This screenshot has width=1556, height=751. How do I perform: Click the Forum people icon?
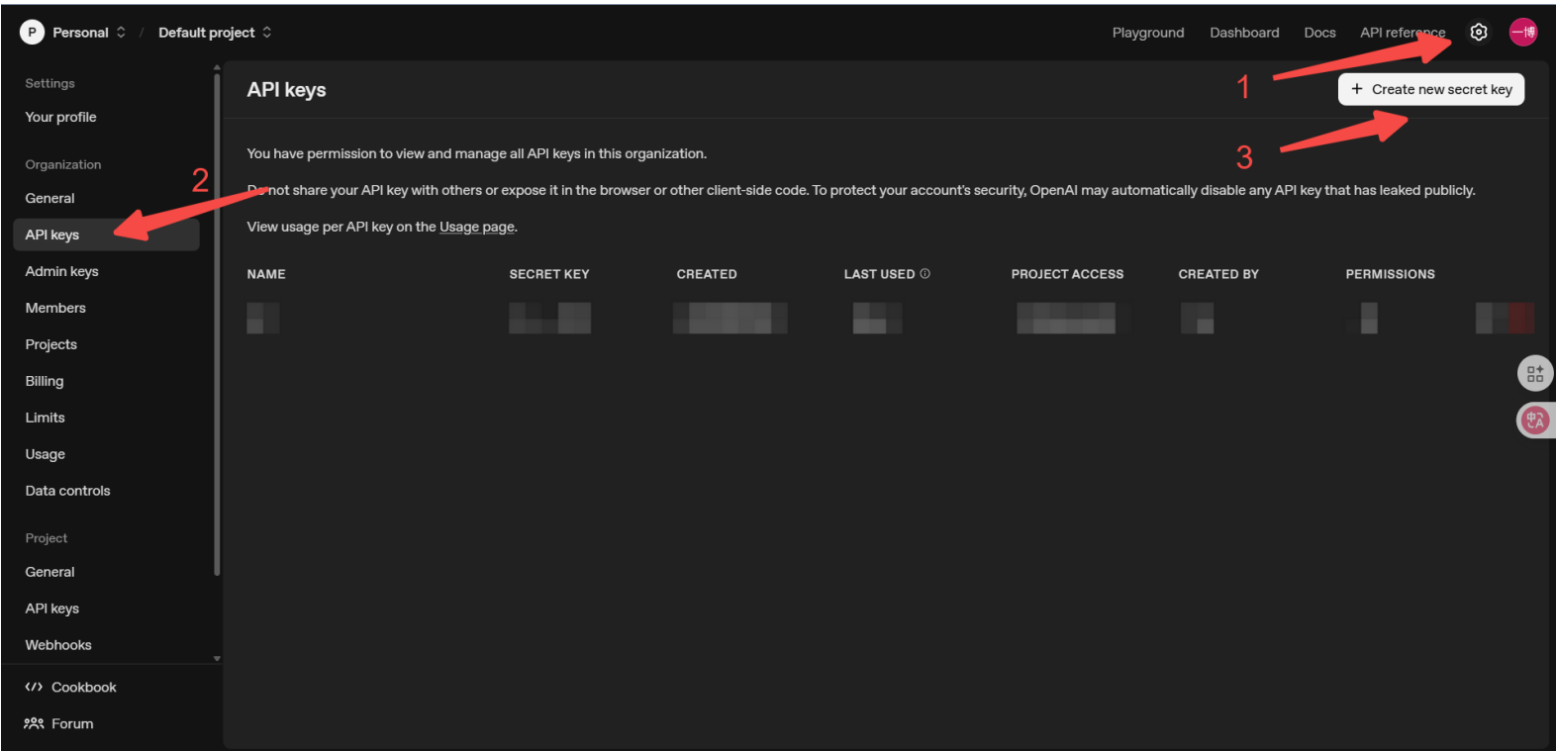point(34,723)
